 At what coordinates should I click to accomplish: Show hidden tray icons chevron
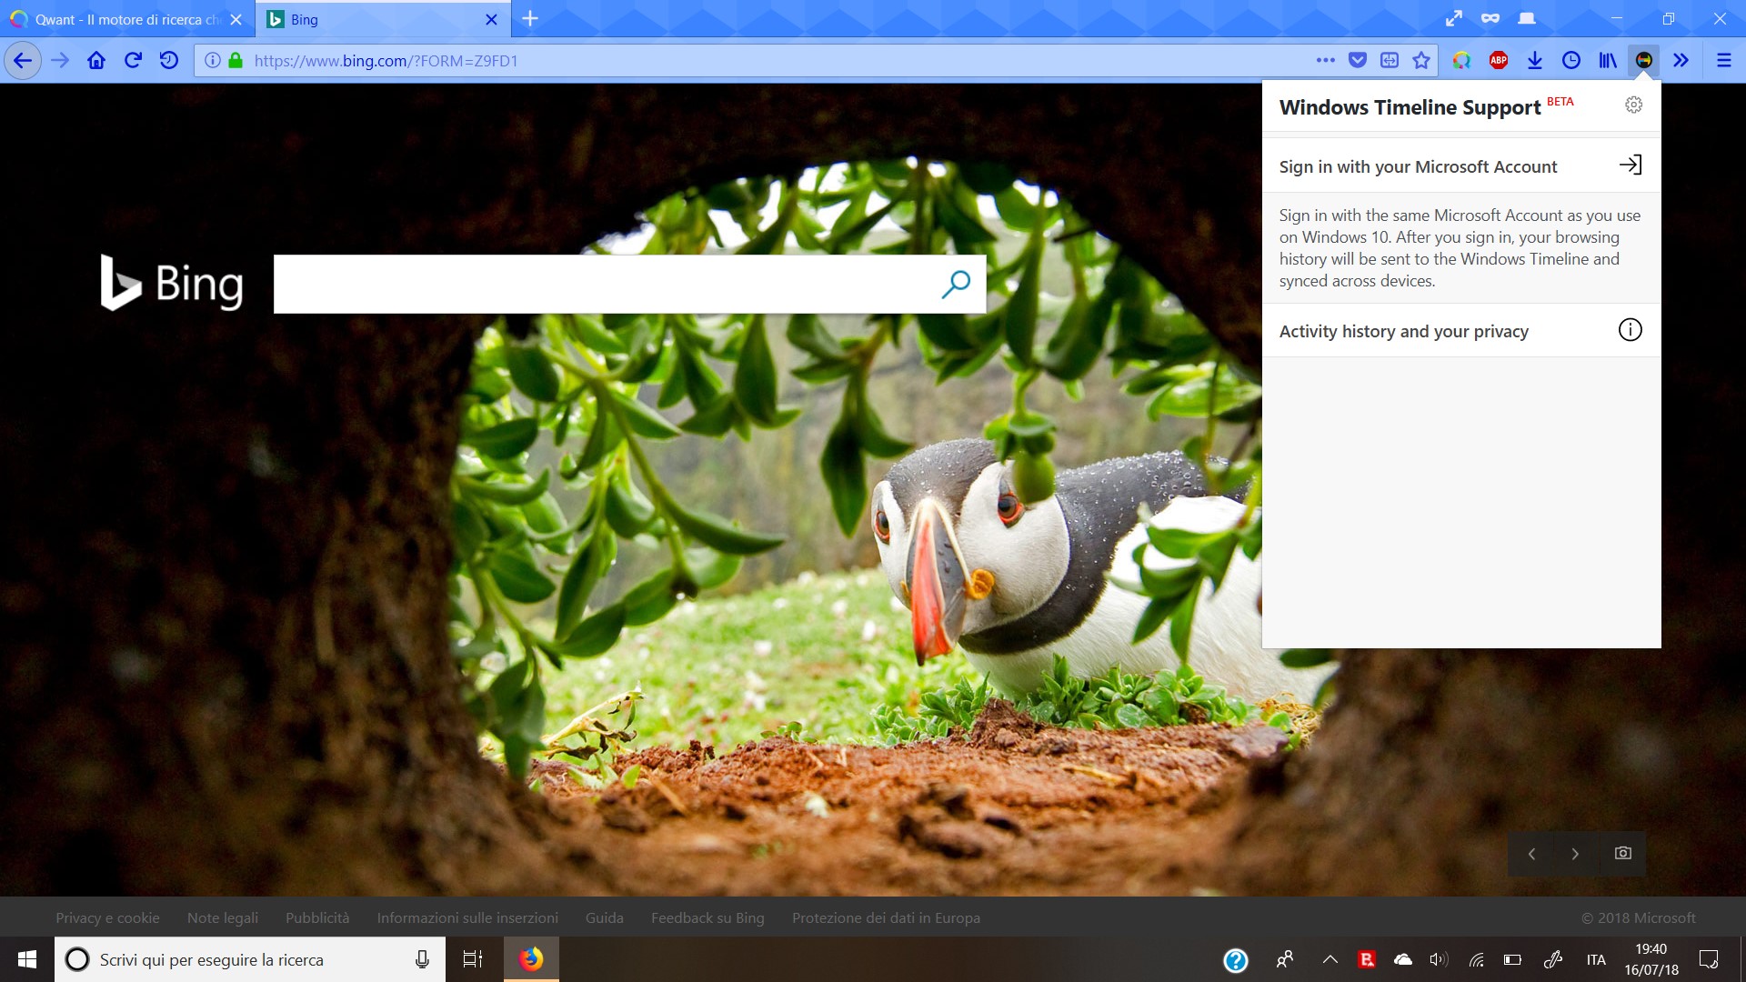[x=1330, y=959]
